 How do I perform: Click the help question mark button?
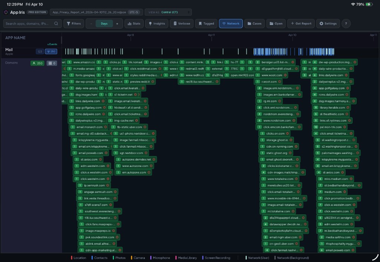346,23
